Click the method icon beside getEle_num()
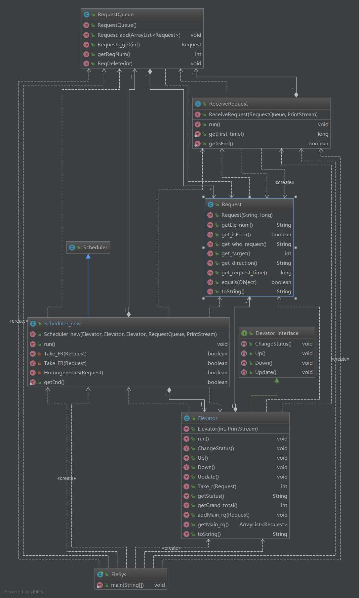Image resolution: width=359 pixels, height=598 pixels. (x=210, y=225)
